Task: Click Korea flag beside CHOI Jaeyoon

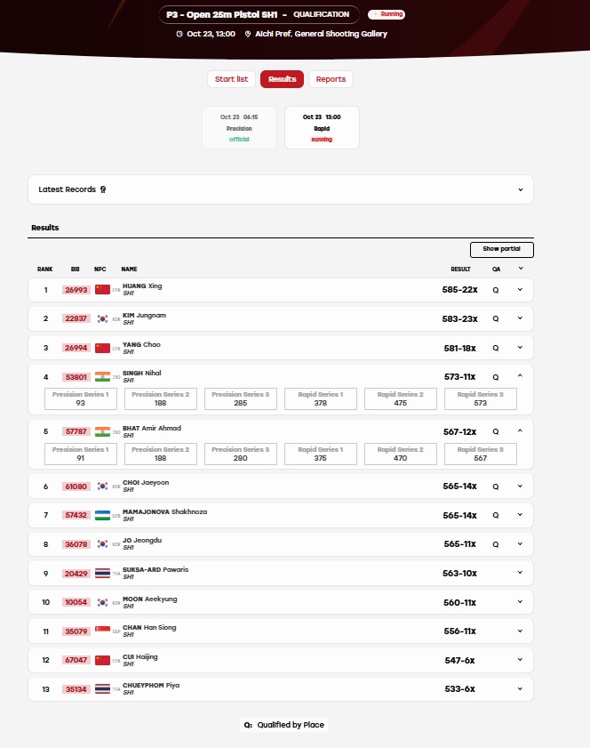Action: [102, 487]
